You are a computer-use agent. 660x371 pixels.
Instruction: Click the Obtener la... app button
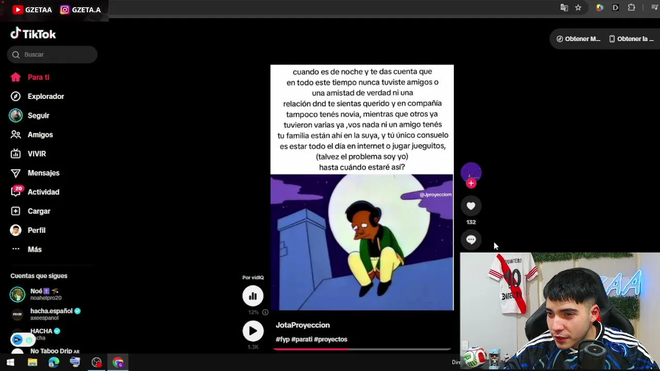tap(631, 39)
